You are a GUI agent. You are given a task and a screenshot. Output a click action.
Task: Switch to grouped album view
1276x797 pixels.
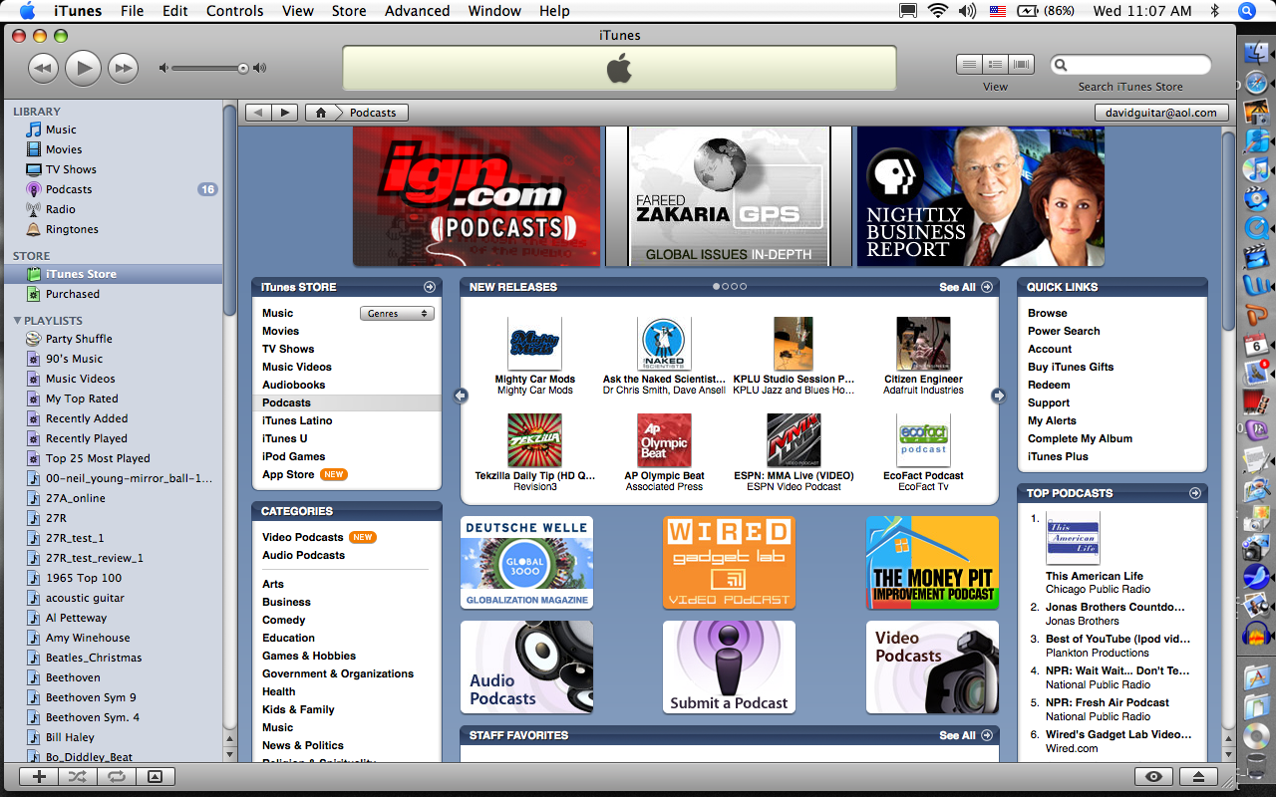(x=995, y=64)
